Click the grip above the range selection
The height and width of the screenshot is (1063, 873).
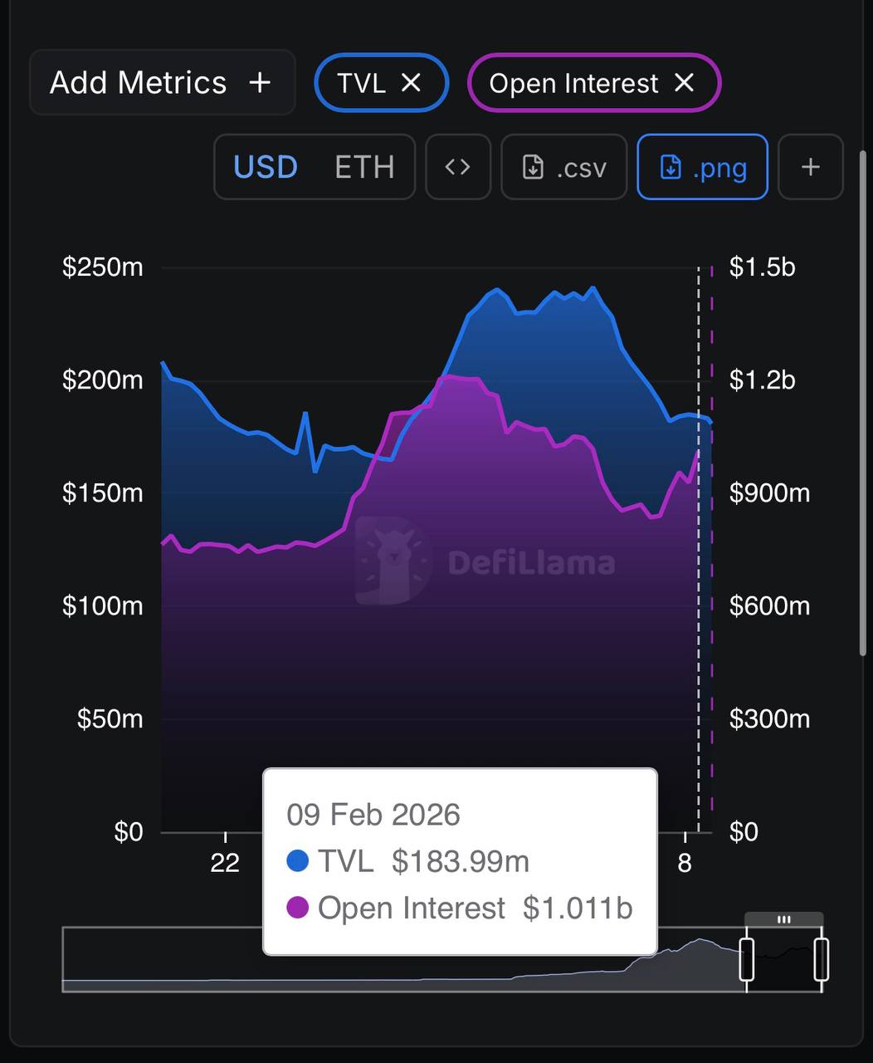coord(784,919)
